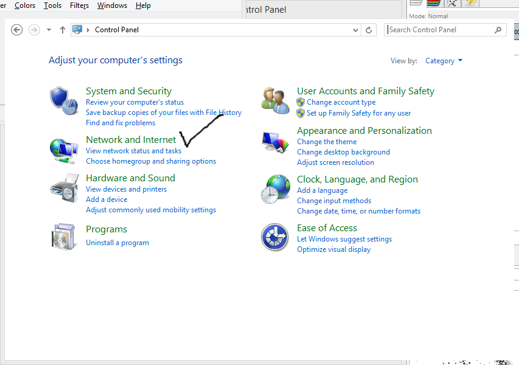Open the Help menu

[143, 5]
